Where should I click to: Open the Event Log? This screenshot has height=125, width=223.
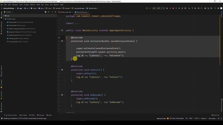(215, 115)
